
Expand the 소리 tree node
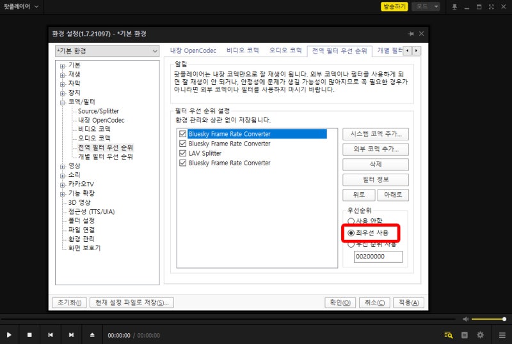(x=62, y=176)
